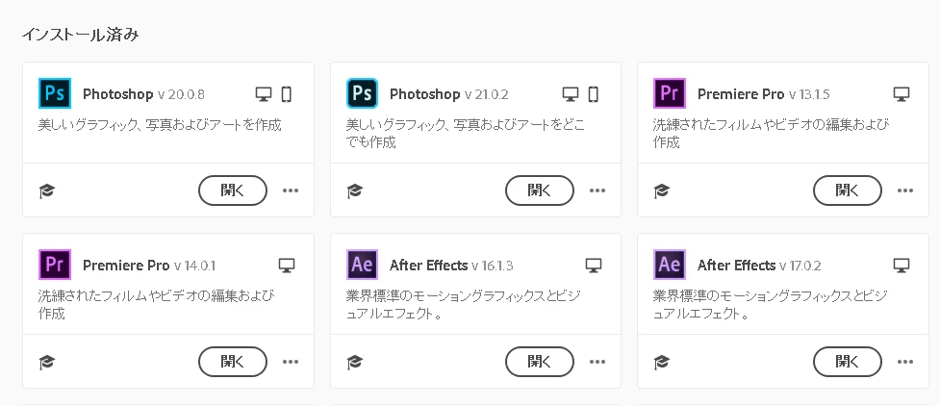Open more options menu for Premiere Pro v 13.1.5
This screenshot has height=406, width=940.
(905, 190)
